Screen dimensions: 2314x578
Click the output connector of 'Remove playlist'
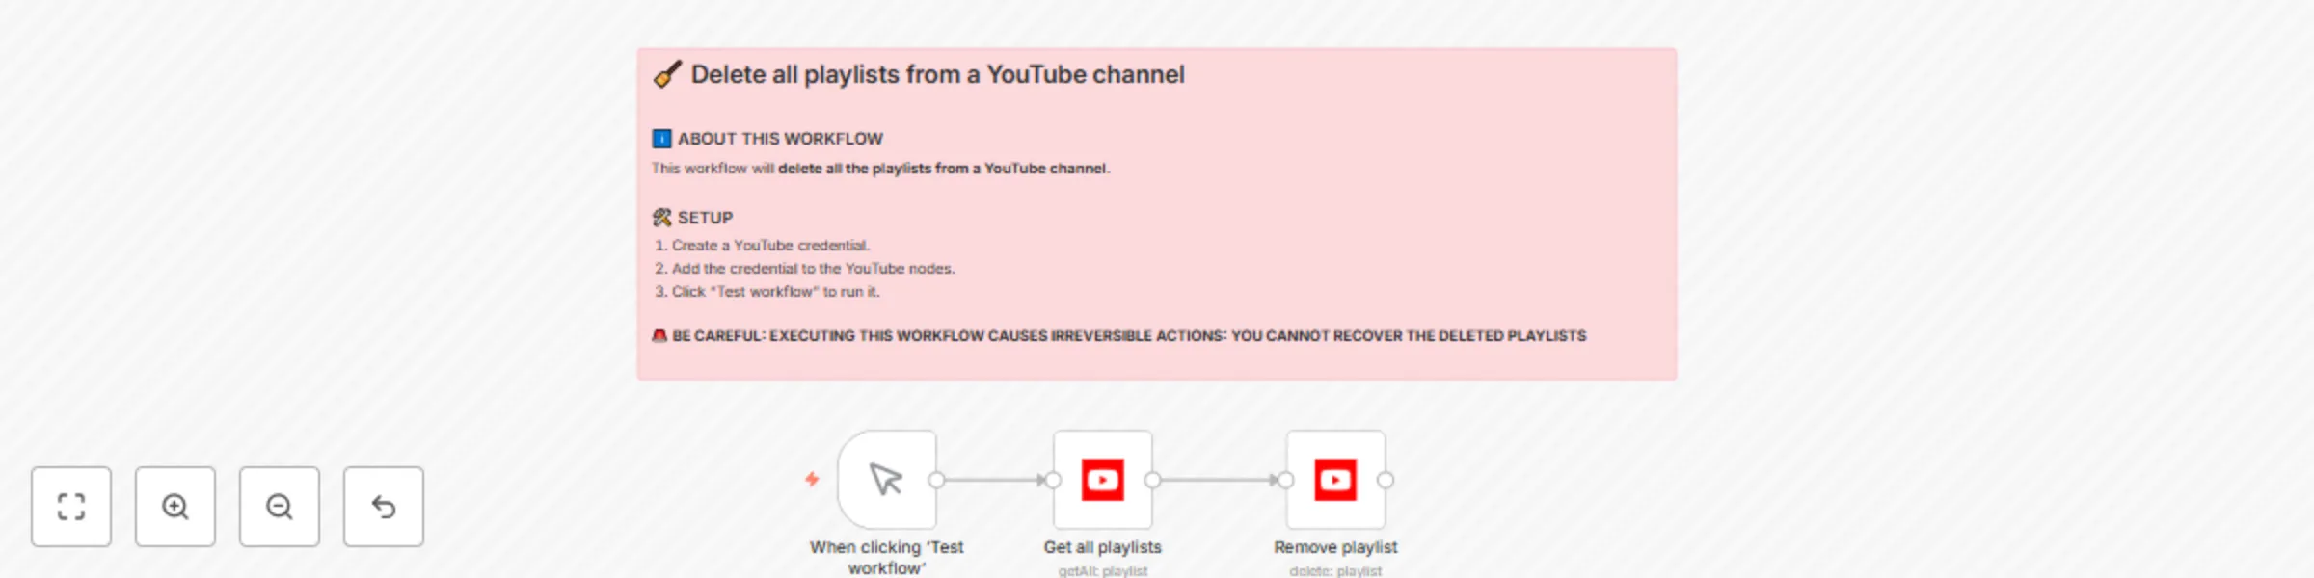(x=1385, y=480)
